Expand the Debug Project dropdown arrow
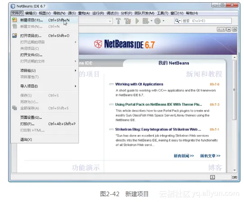This screenshot has height=202, width=244. 152,21
